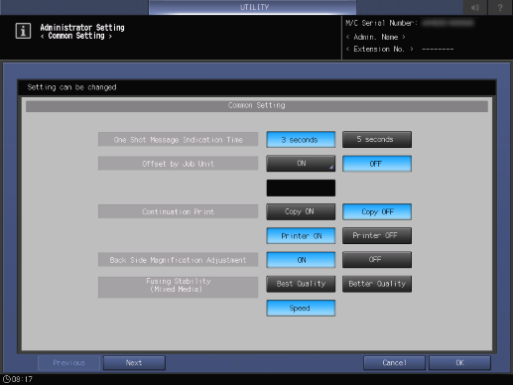Click the Extension No. field label
The image size is (513, 385).
coord(379,49)
